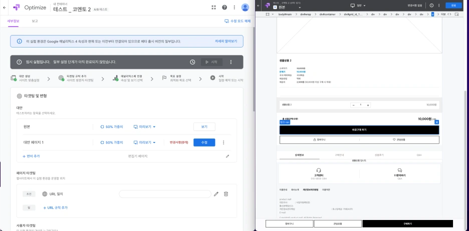The height and width of the screenshot is (231, 469).
Task: Close the selected element overlay X
Action: click(437, 122)
